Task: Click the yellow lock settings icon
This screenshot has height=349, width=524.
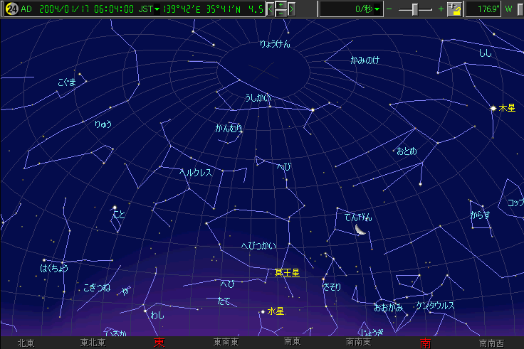Action: [x=454, y=9]
